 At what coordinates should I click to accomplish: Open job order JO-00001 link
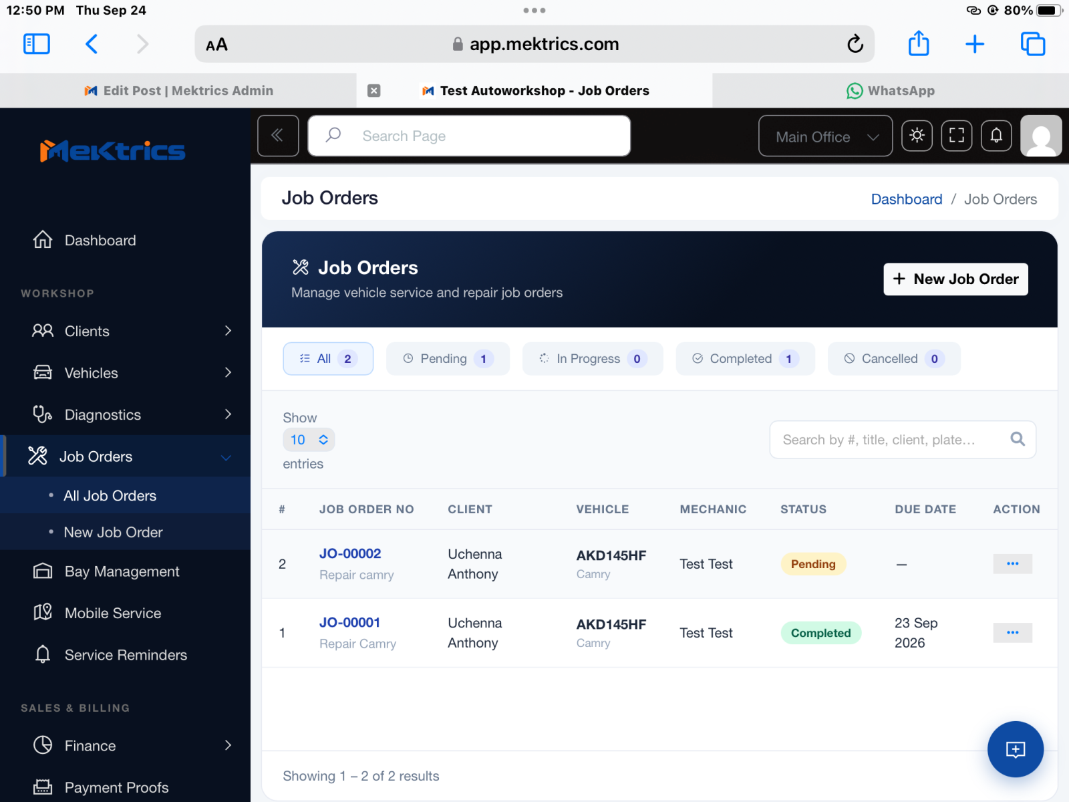(349, 622)
